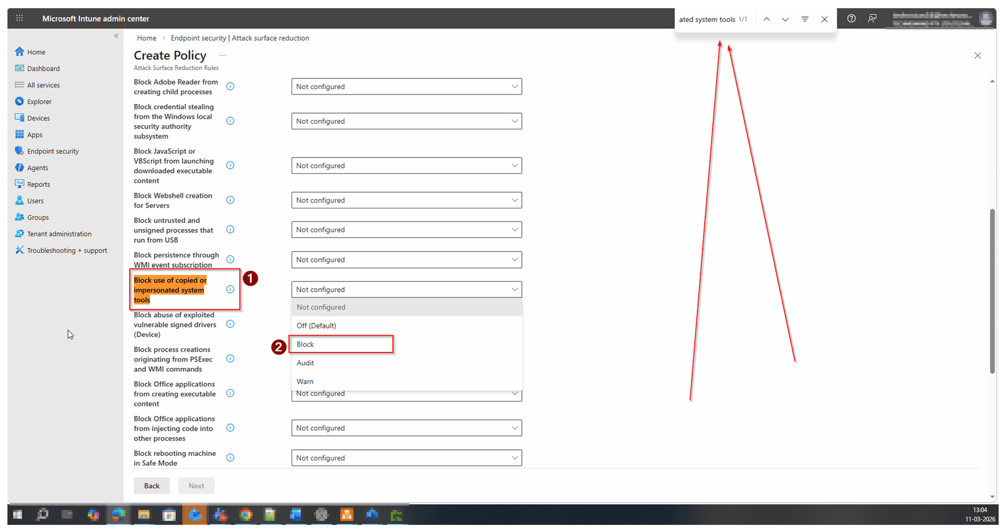The height and width of the screenshot is (530, 1003).
Task: Open rebooting in Safe Mode dropdown
Action: 406,458
